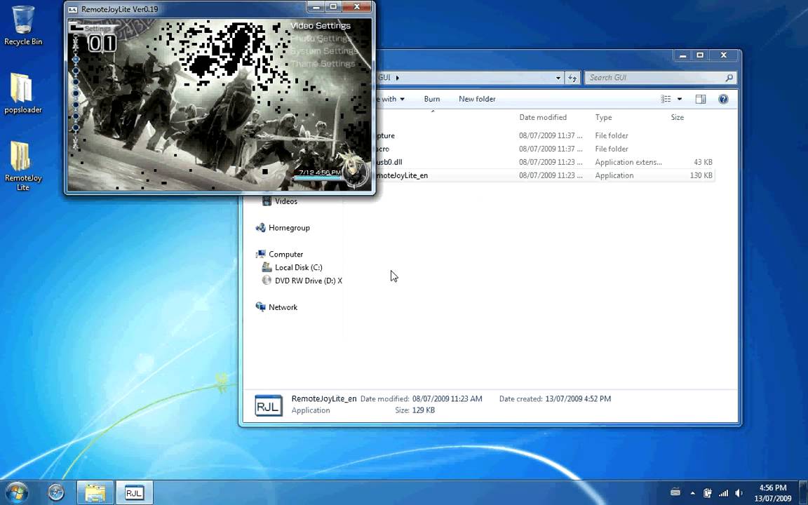
Task: Open the Recycle Bin desktop icon
Action: [22, 26]
